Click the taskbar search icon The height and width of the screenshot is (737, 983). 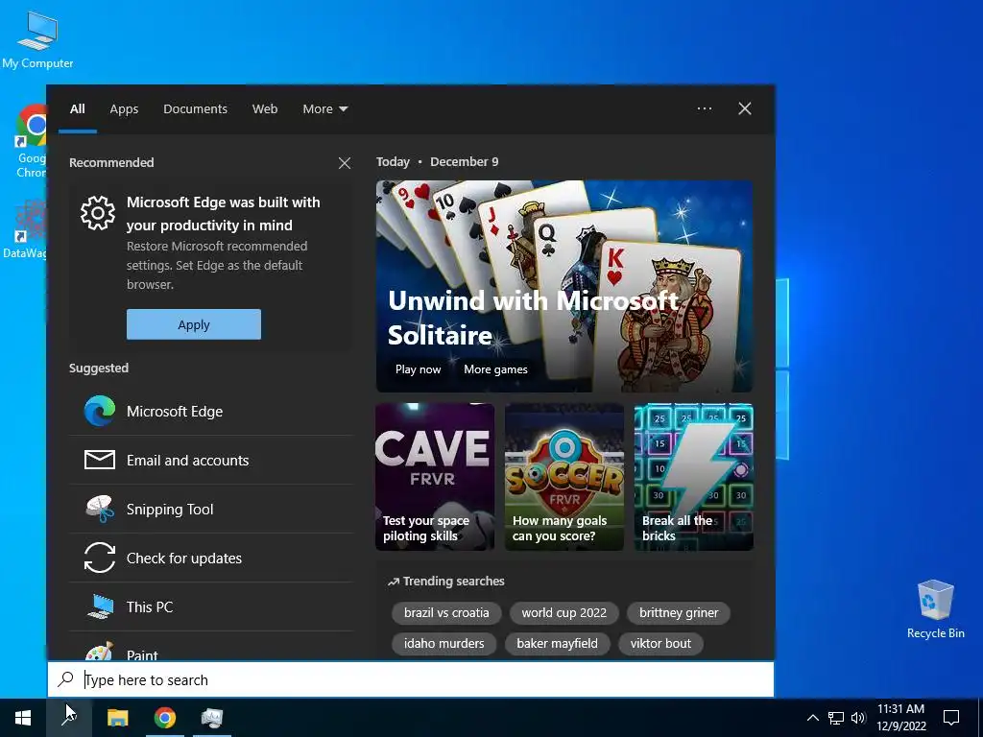click(69, 718)
